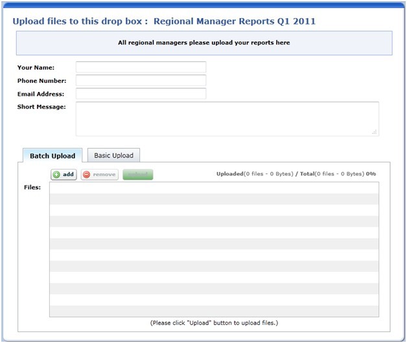
Task: Click the red minus remove icon
Action: (86, 175)
